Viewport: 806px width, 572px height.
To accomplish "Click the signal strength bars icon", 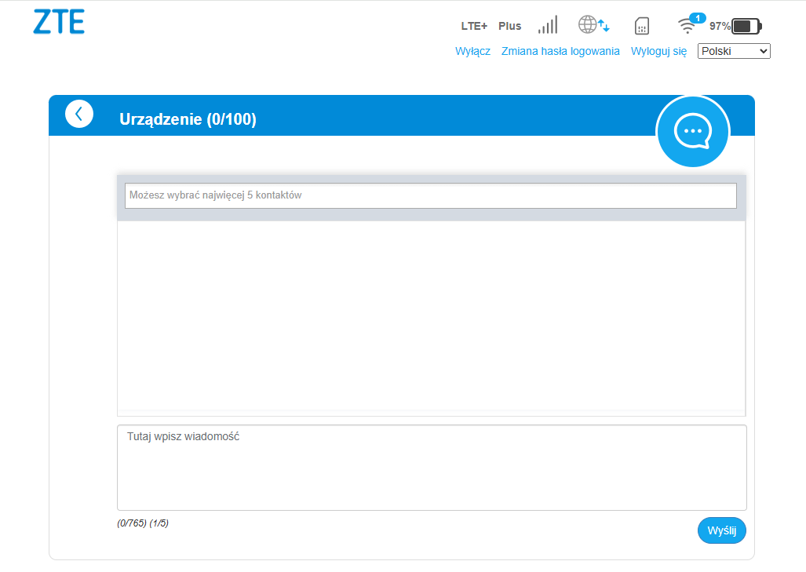I will tap(548, 25).
